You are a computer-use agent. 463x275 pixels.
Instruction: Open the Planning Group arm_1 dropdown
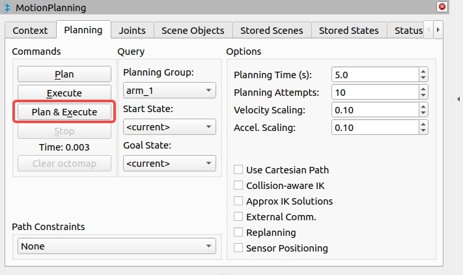point(169,91)
